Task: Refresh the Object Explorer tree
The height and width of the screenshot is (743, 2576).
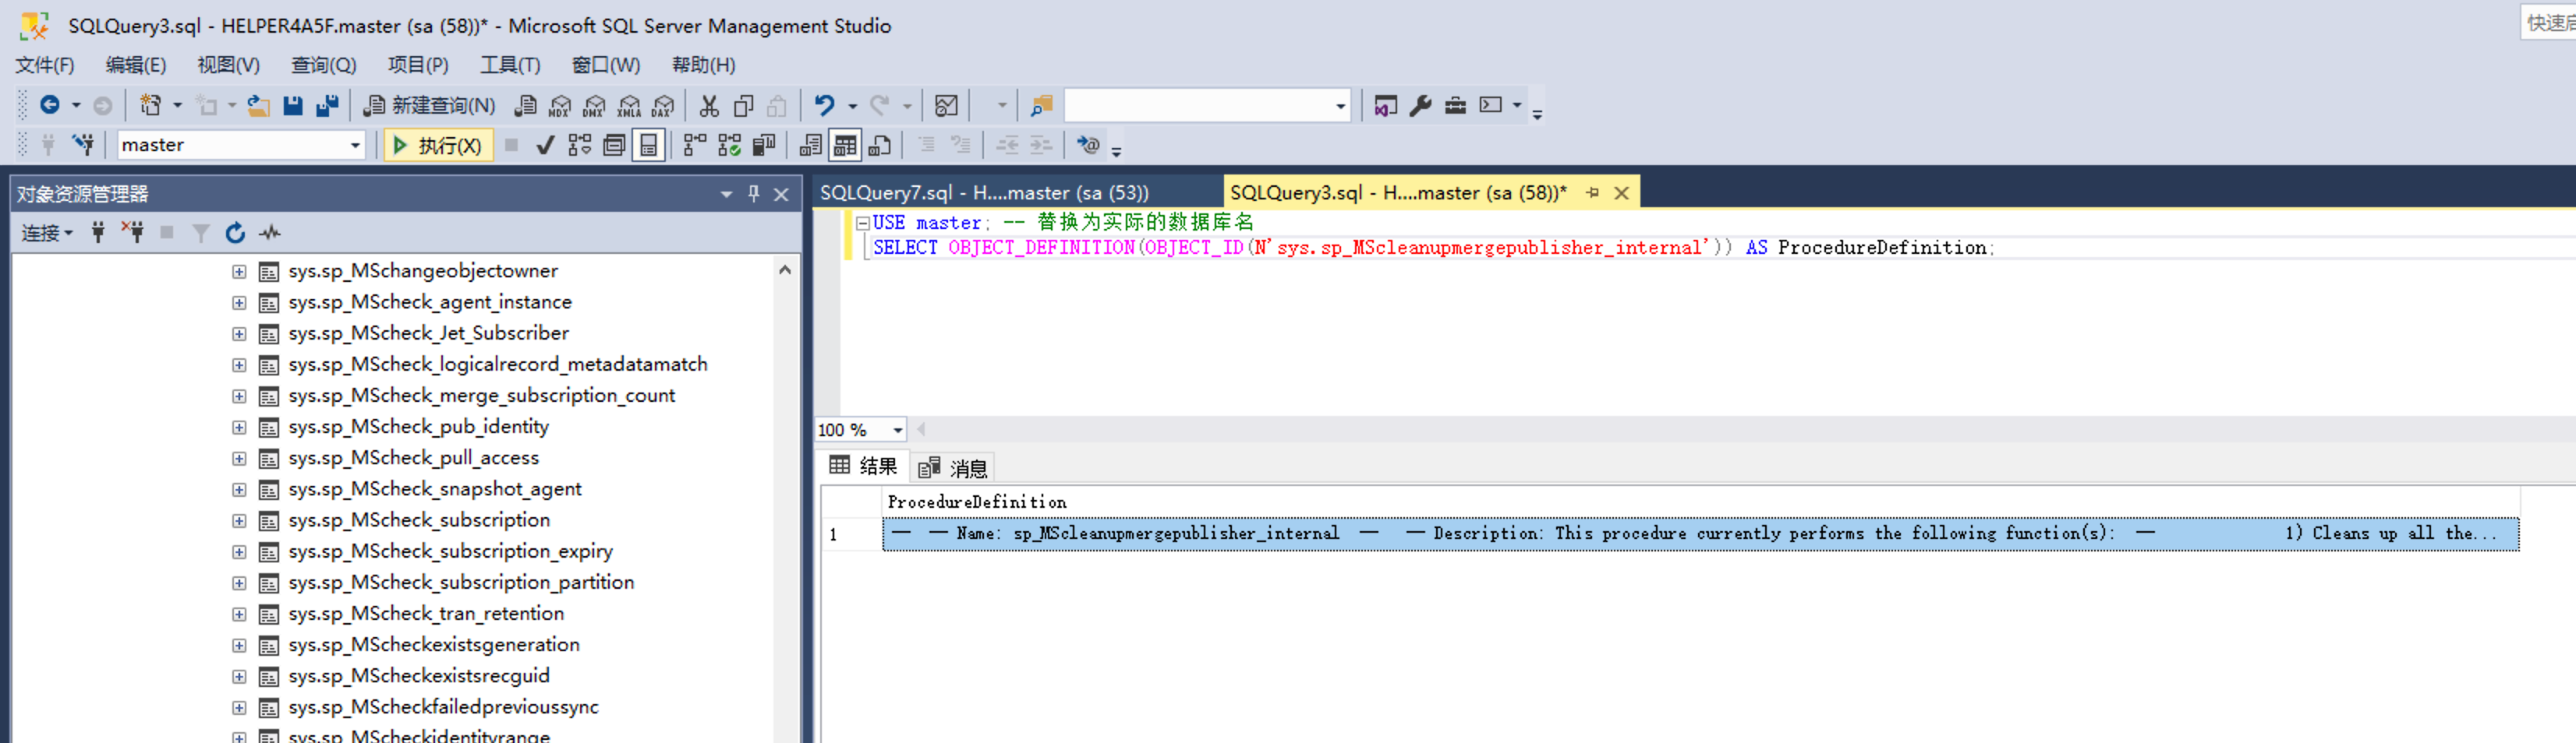Action: [235, 233]
